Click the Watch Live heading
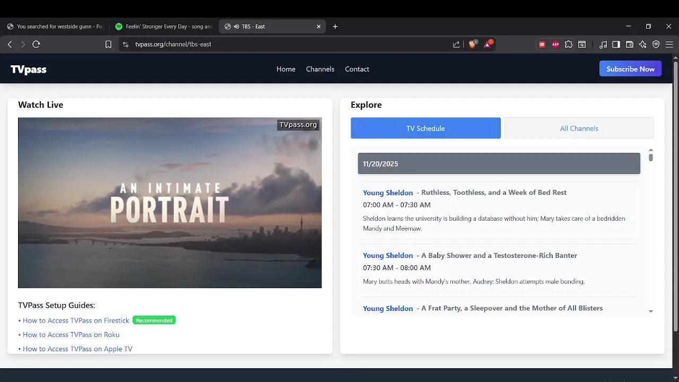The height and width of the screenshot is (382, 679). (40, 105)
